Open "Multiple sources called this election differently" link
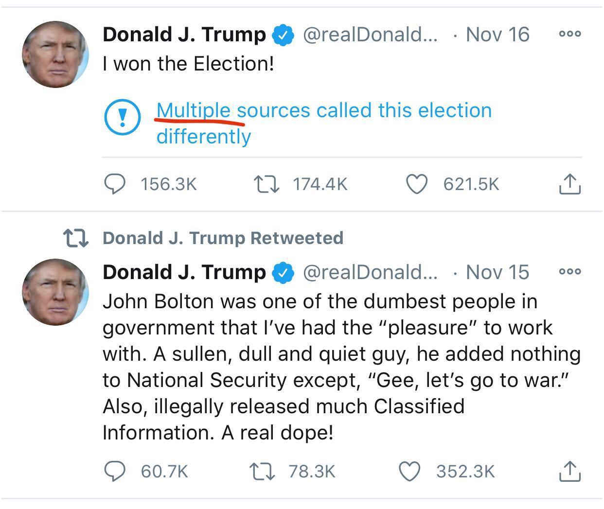This screenshot has height=509, width=604. tap(324, 122)
